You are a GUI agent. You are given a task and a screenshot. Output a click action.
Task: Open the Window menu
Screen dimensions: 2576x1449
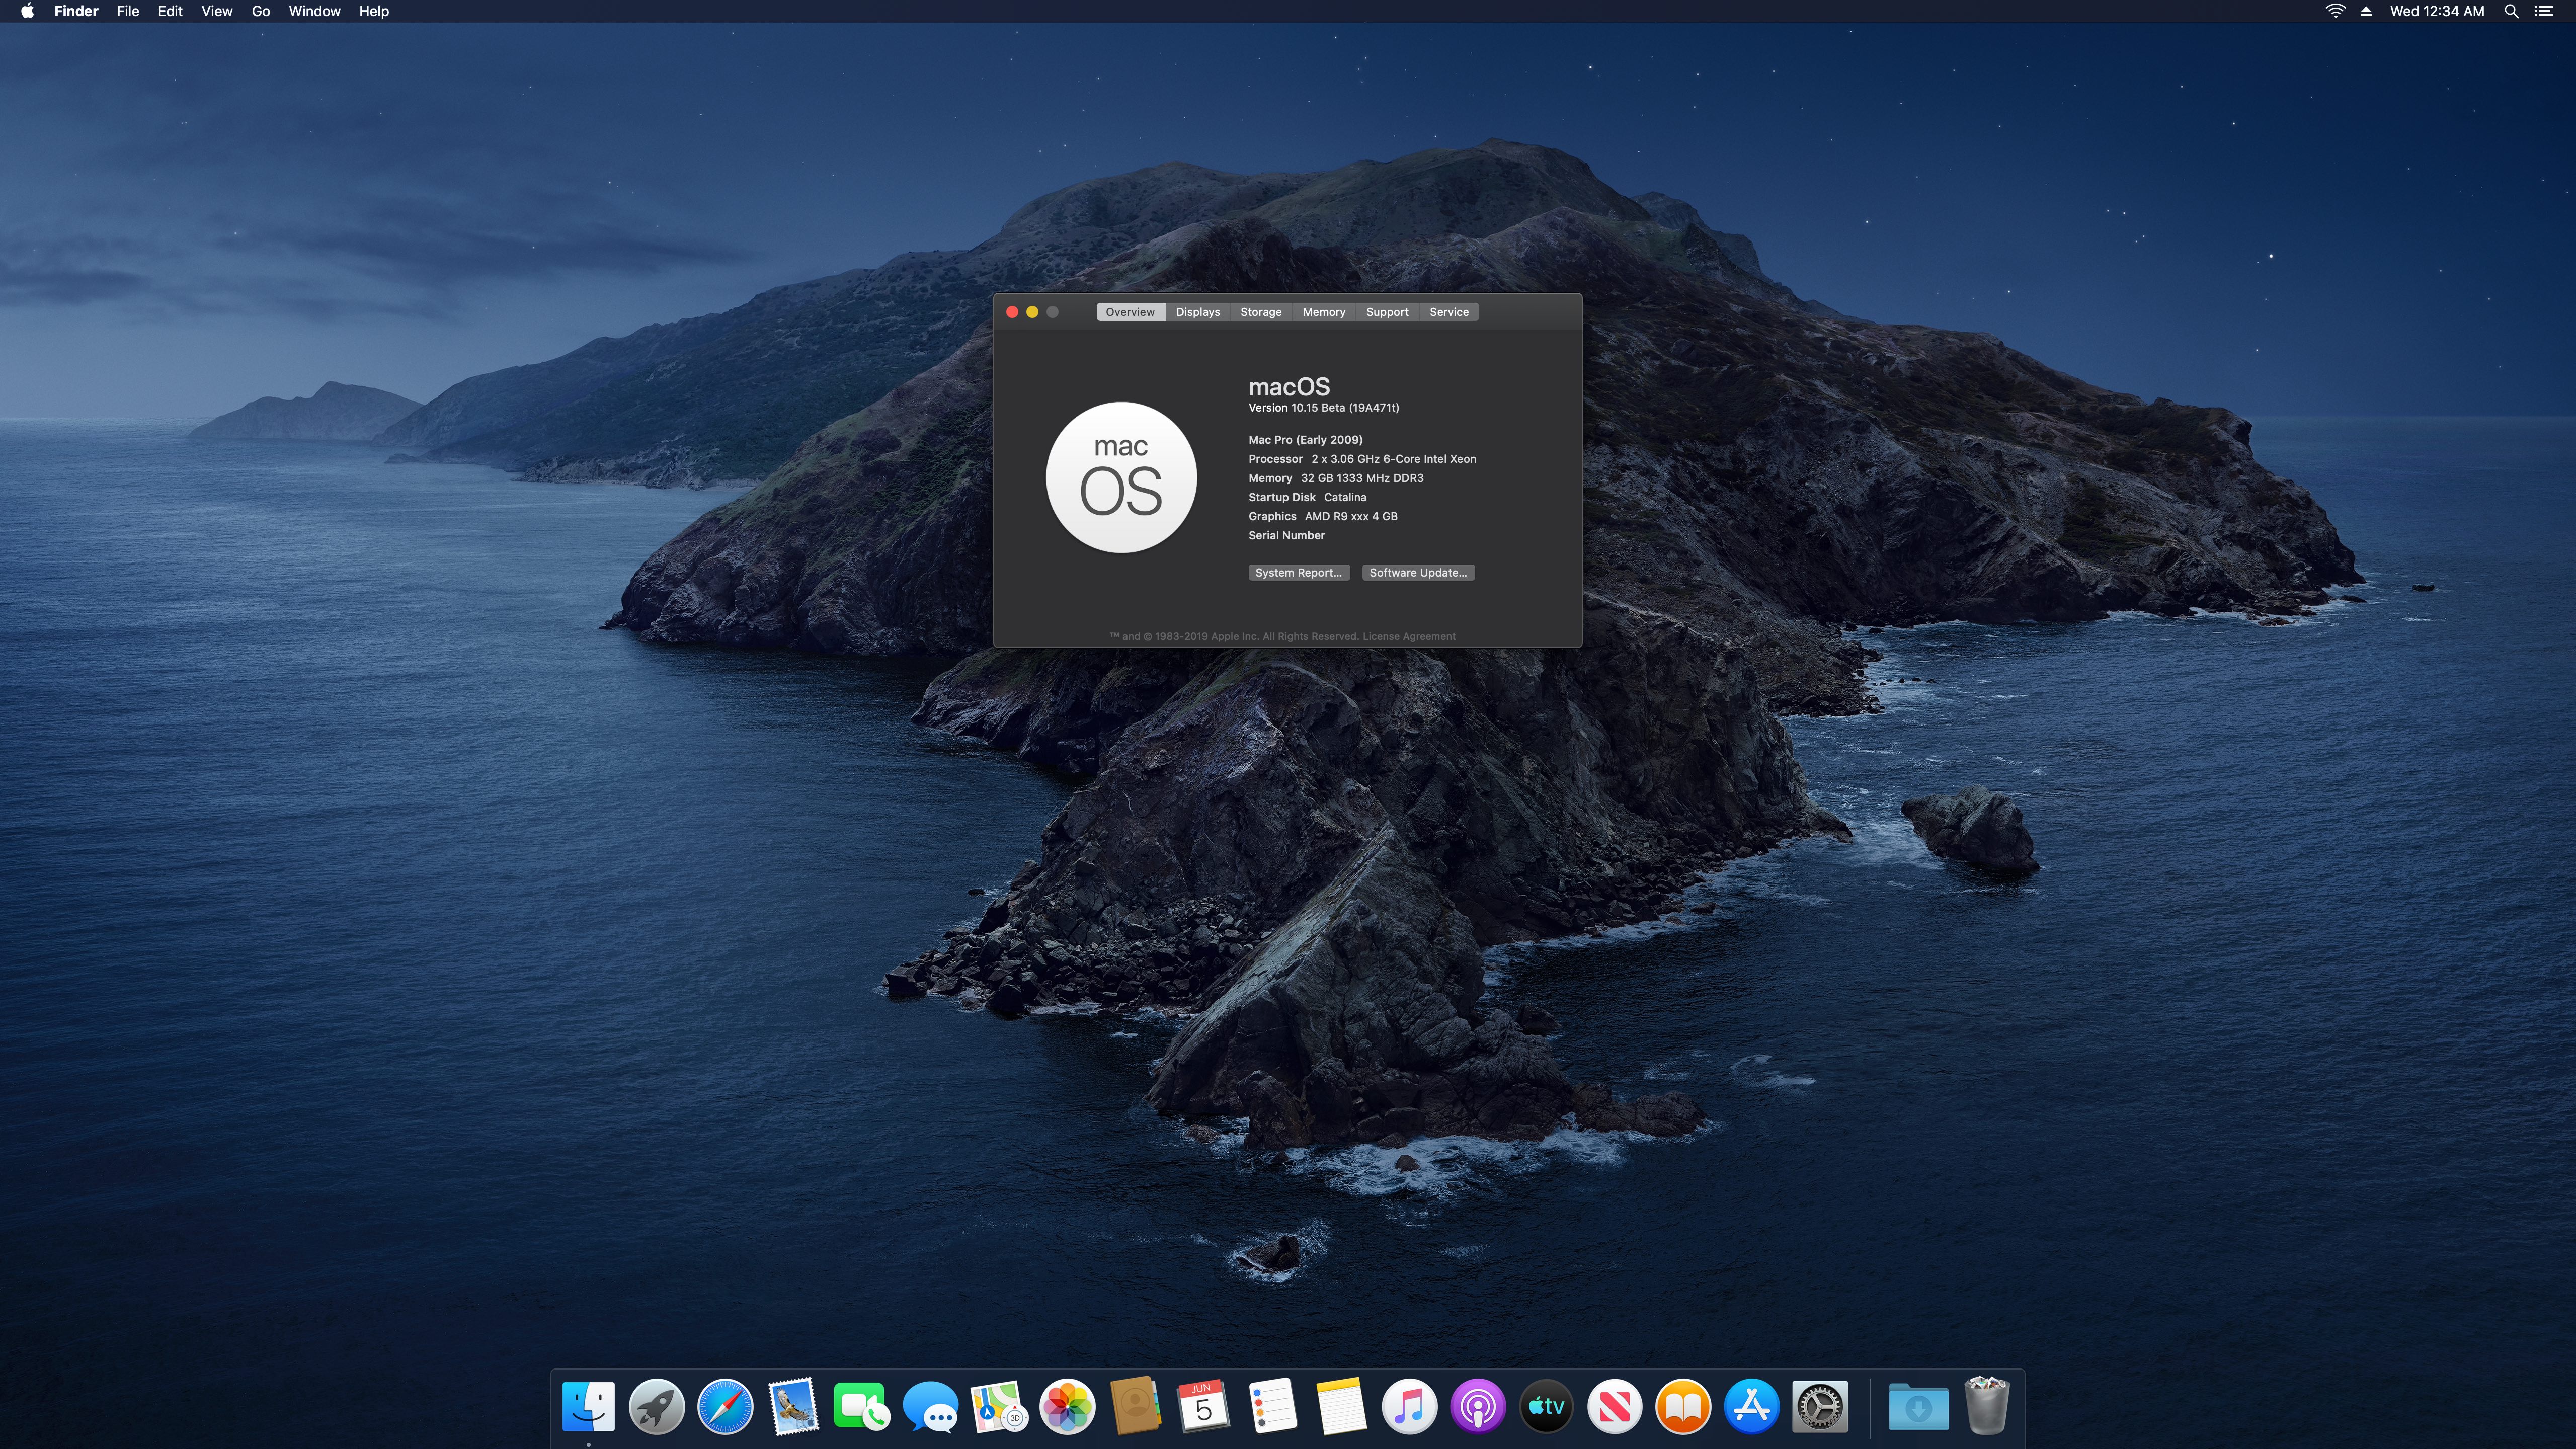[314, 11]
